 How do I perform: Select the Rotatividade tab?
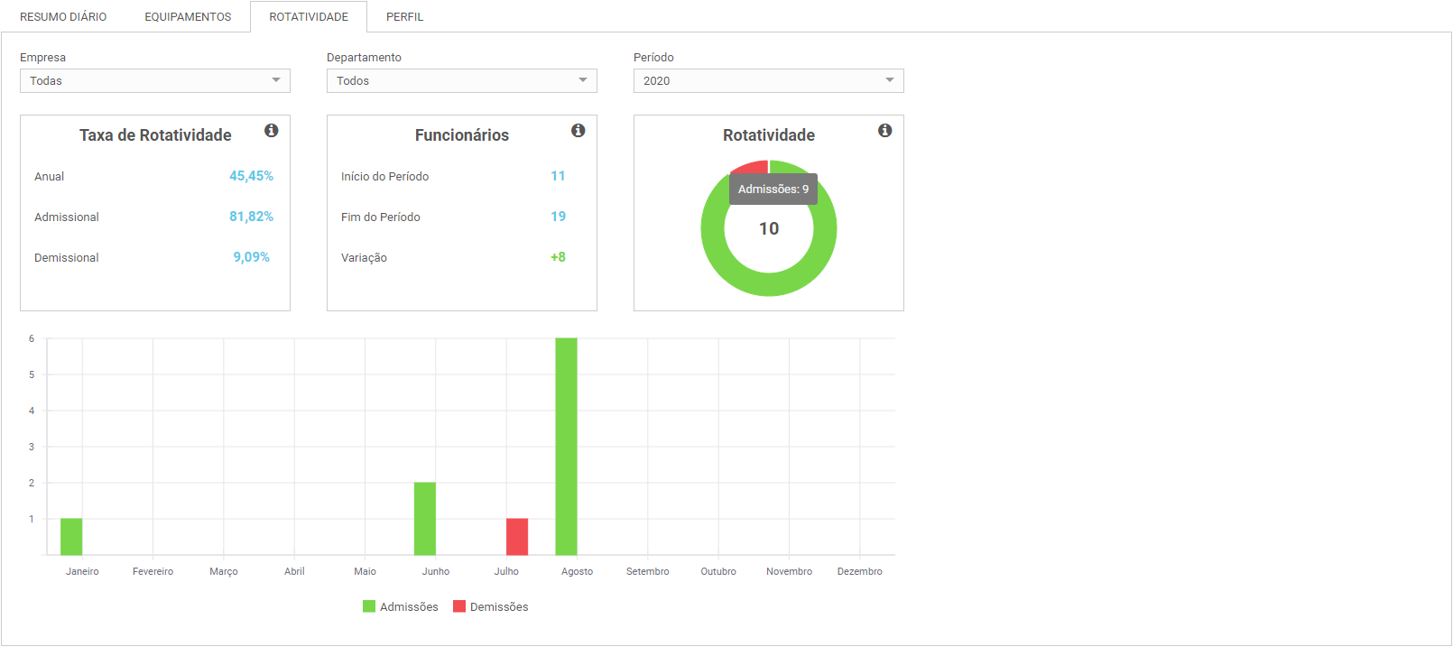[x=309, y=17]
